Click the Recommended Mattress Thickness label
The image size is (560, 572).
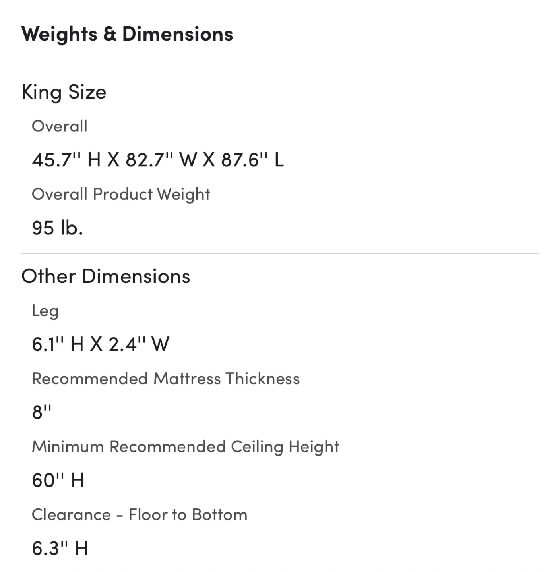pos(166,379)
